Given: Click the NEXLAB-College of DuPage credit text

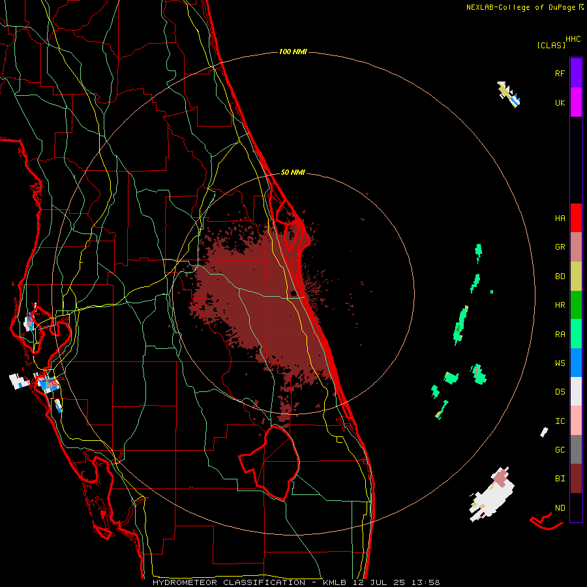Looking at the screenshot, I should pos(520,7).
